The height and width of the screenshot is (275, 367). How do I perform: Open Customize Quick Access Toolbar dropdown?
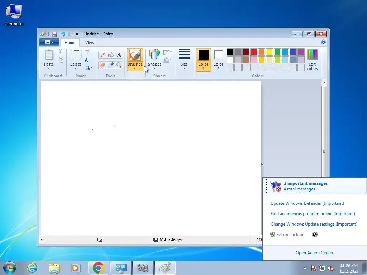click(77, 34)
